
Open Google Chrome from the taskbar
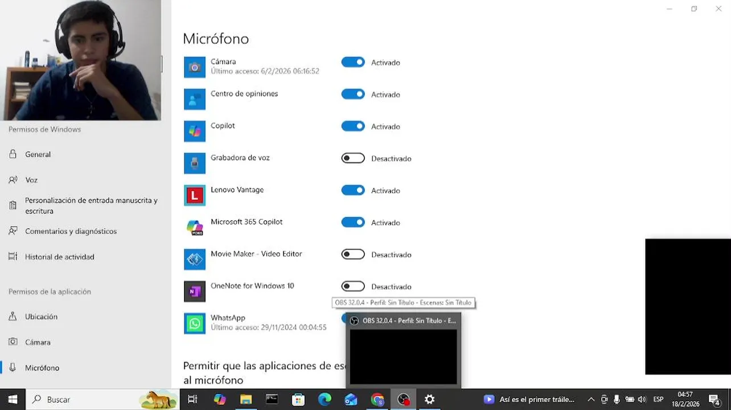[377, 400]
